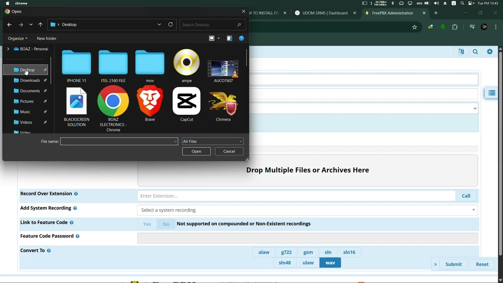This screenshot has width=503, height=283.
Task: Select the mov folder
Action: (x=150, y=66)
